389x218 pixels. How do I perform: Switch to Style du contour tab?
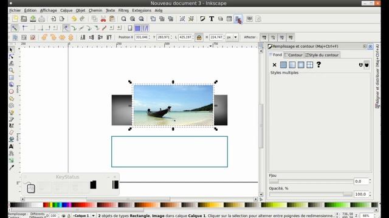322,55
